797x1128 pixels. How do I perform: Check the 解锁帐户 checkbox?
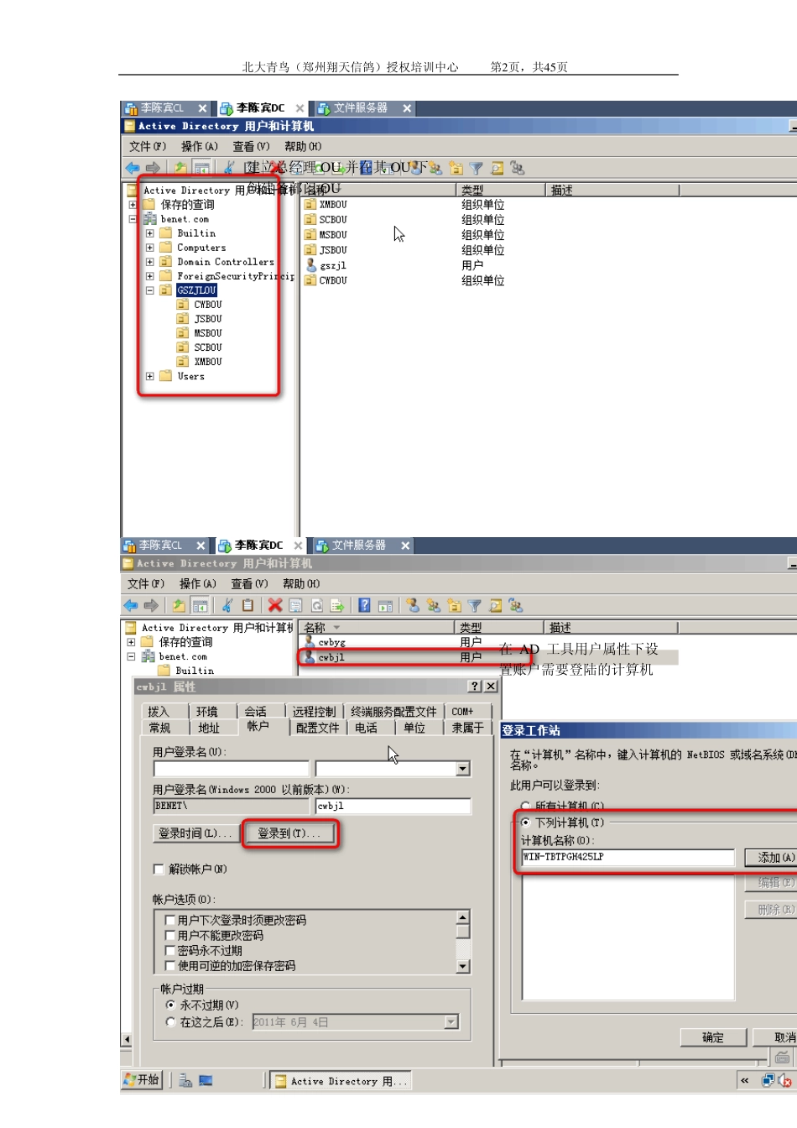click(x=158, y=869)
